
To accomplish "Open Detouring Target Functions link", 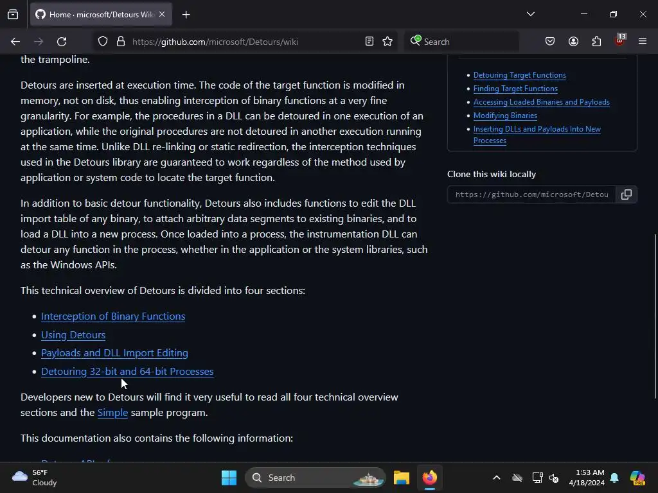I will point(519,75).
